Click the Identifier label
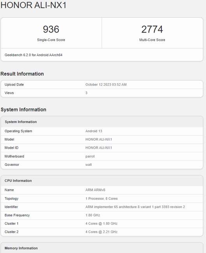206x253 pixels. coord(11,207)
